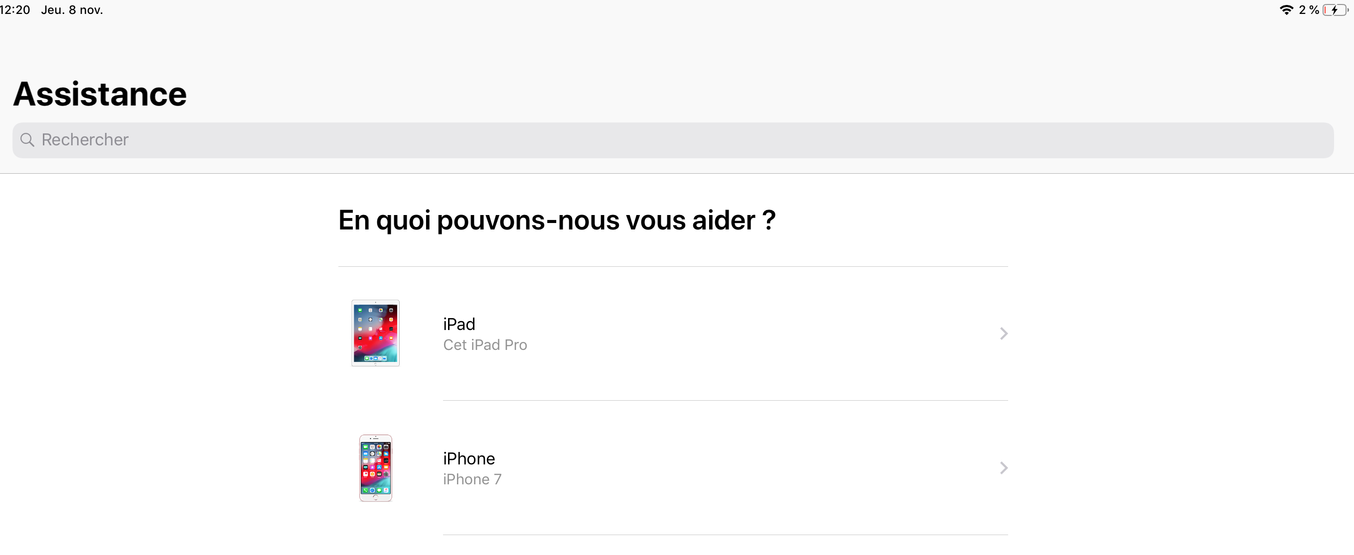The width and height of the screenshot is (1354, 555).
Task: Select the iPad device thumbnail image
Action: click(375, 333)
